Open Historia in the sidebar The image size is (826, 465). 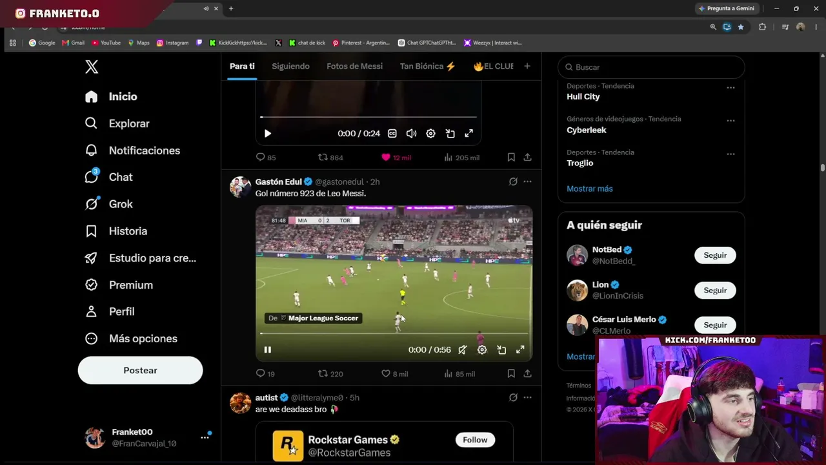[x=116, y=231]
